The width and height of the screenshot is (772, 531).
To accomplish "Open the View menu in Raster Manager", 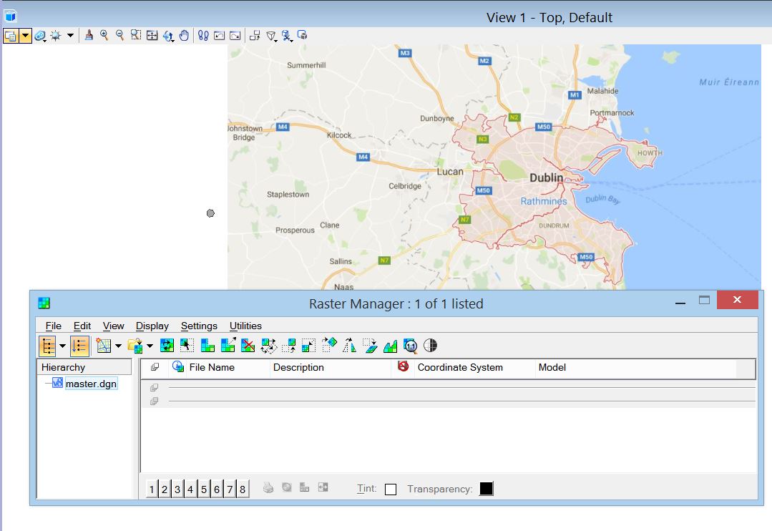I will [113, 326].
